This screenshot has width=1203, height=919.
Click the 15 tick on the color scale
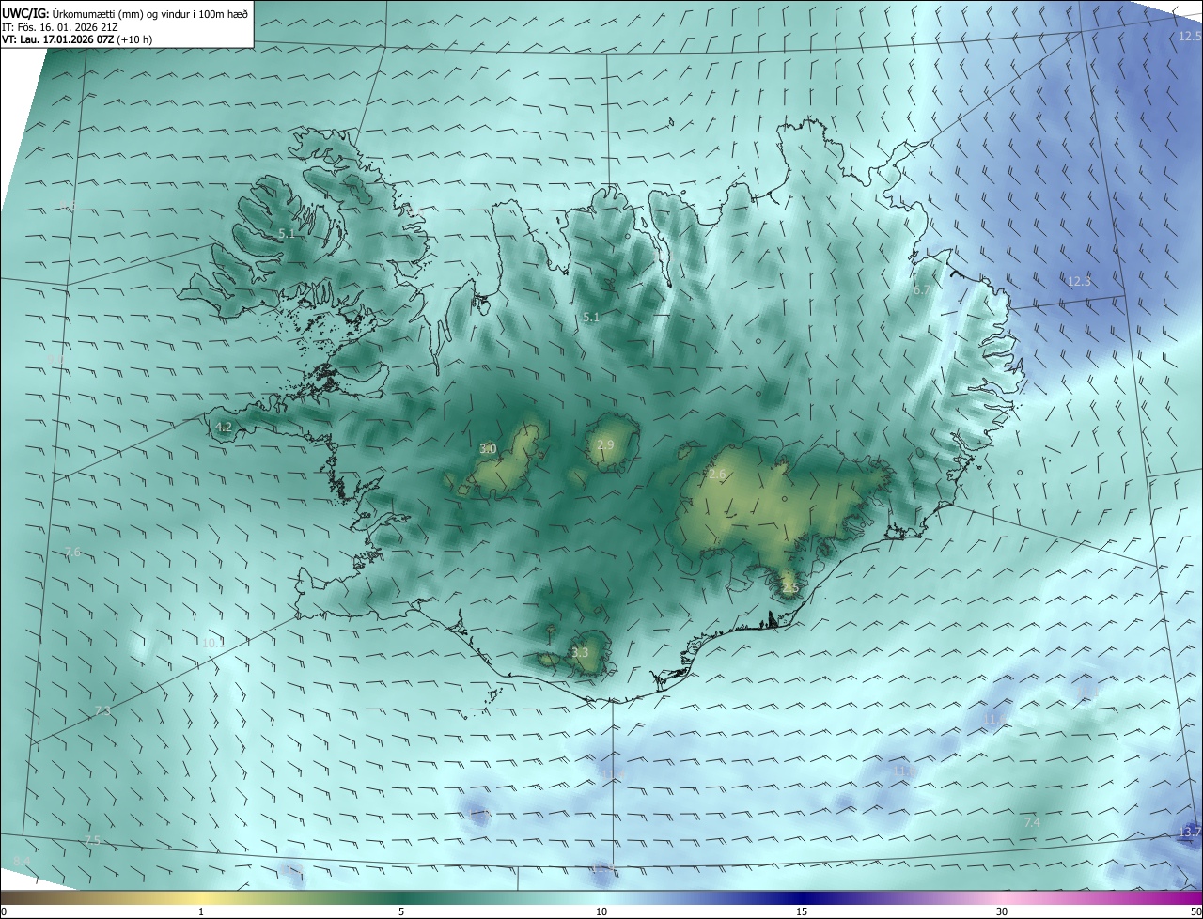point(802,911)
